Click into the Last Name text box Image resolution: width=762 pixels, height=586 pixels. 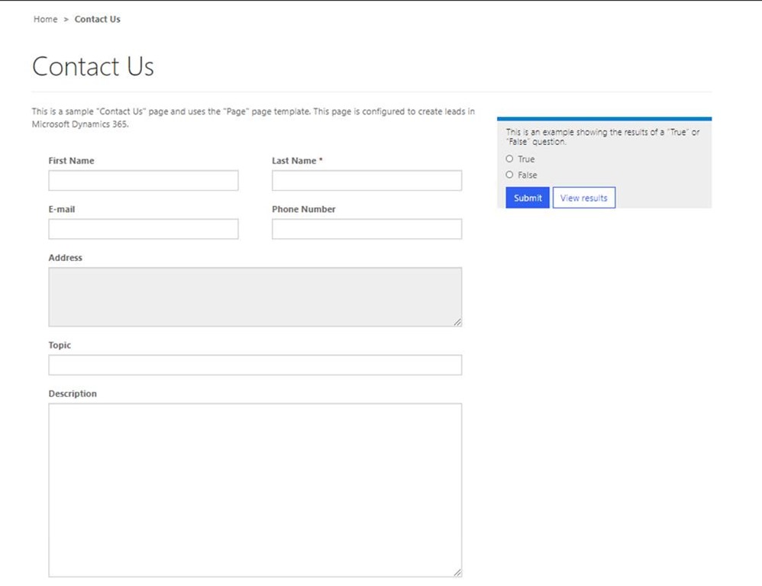(366, 181)
